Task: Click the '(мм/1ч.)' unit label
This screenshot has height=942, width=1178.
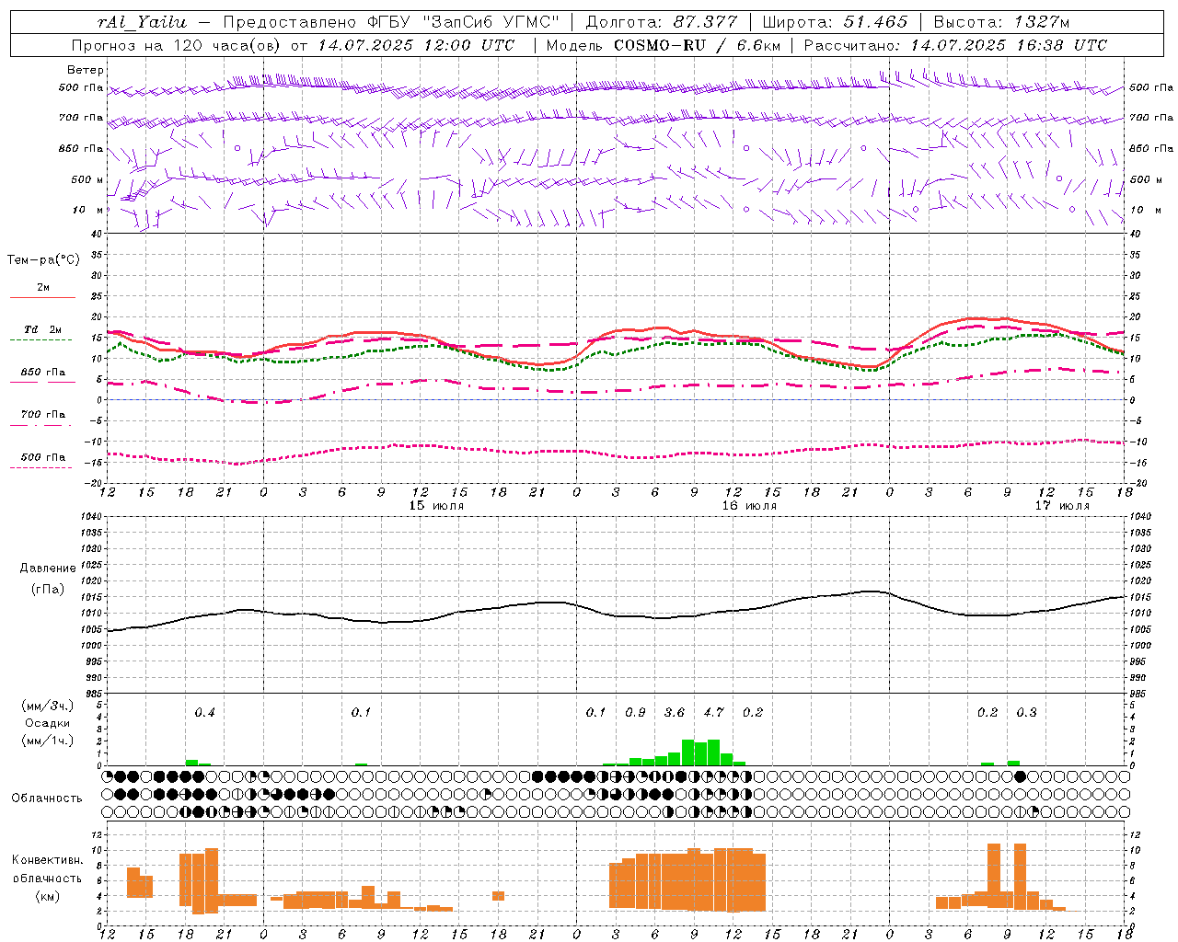Action: point(48,741)
